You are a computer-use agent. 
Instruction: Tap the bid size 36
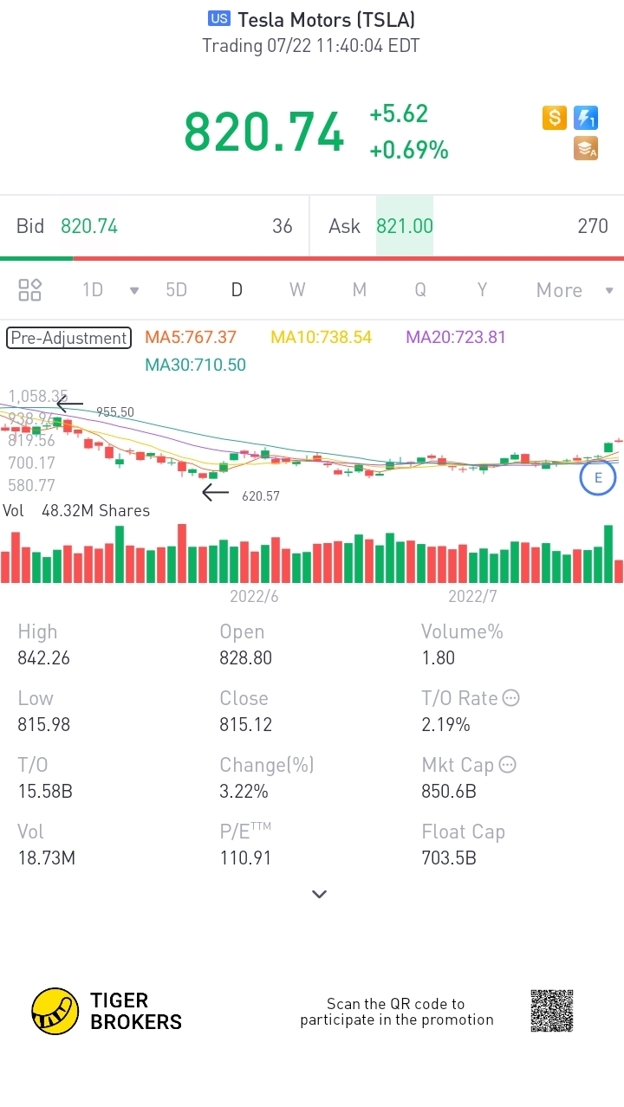[283, 227]
